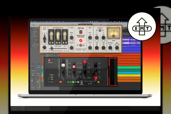171x114 pixels.
Task: Click minus under third reverberation time meter
Action: [63, 43]
